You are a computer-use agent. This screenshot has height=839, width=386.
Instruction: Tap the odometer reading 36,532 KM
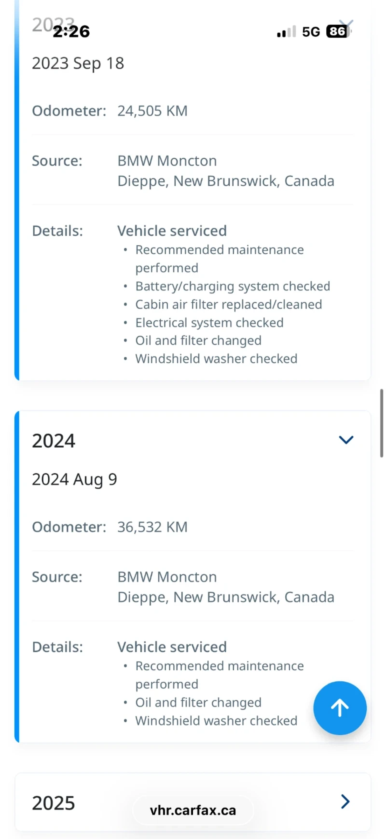click(x=152, y=526)
